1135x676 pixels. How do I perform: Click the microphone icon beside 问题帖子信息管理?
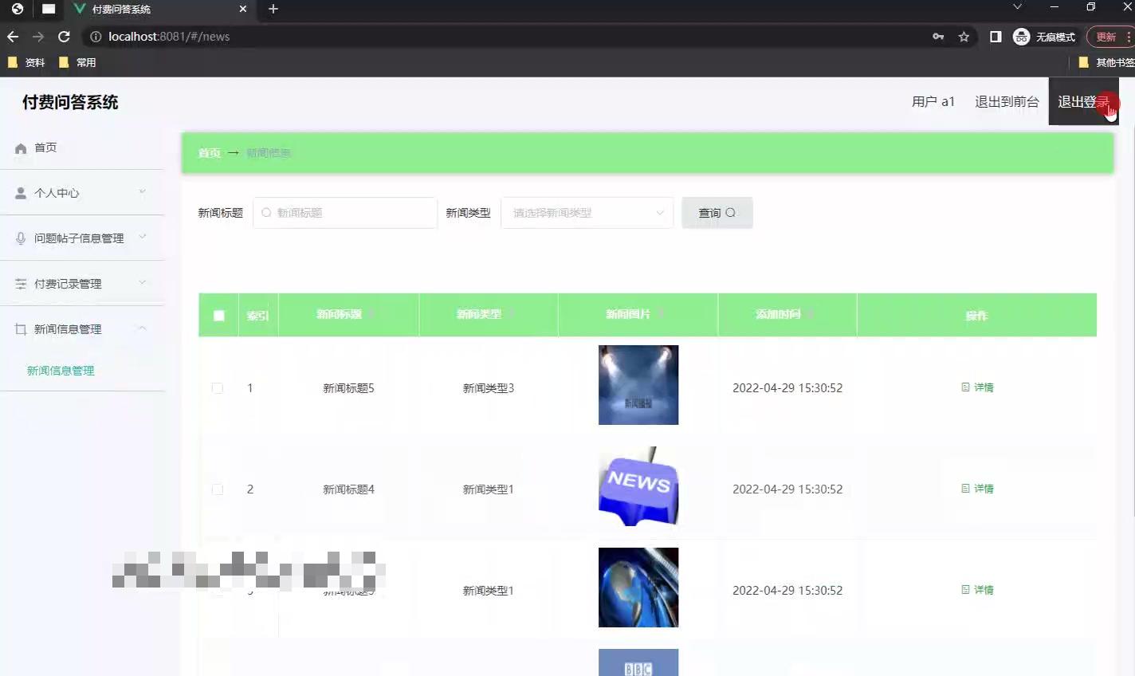21,238
